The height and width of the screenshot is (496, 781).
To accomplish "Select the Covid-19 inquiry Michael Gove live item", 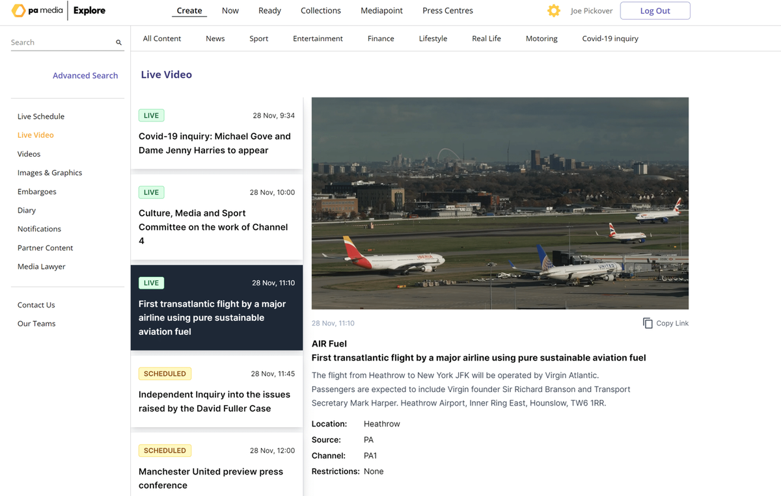I will pos(217,133).
